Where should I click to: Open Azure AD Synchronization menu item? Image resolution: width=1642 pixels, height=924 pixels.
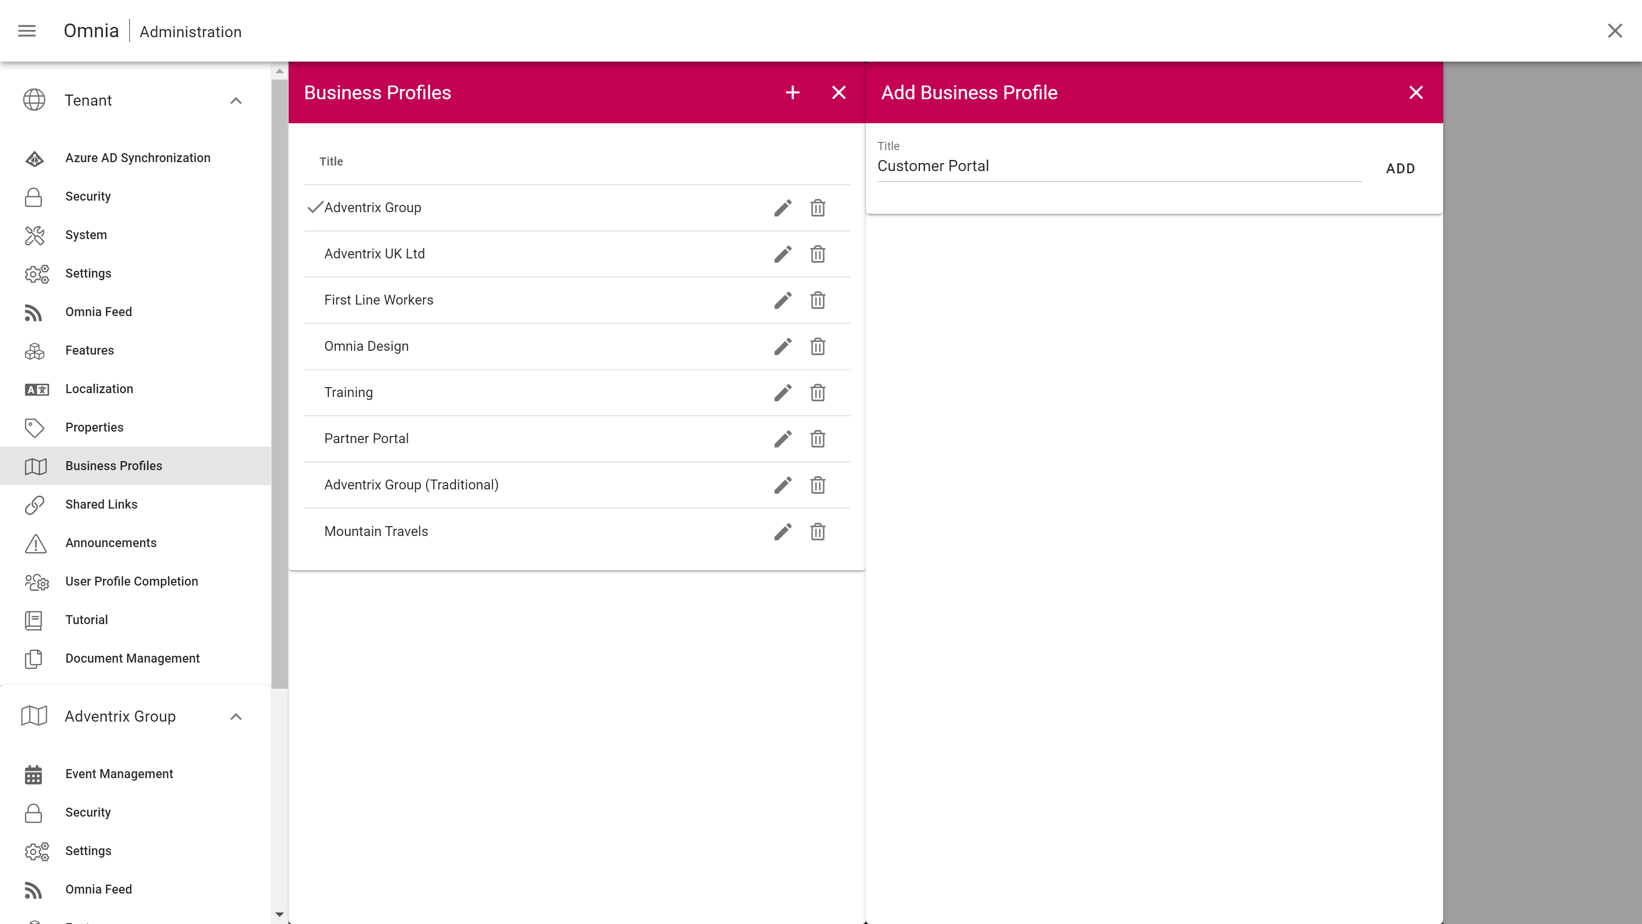(138, 158)
